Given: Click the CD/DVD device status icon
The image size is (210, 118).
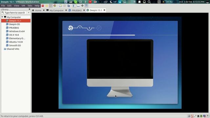Looking at the screenshot, I should [192, 116].
